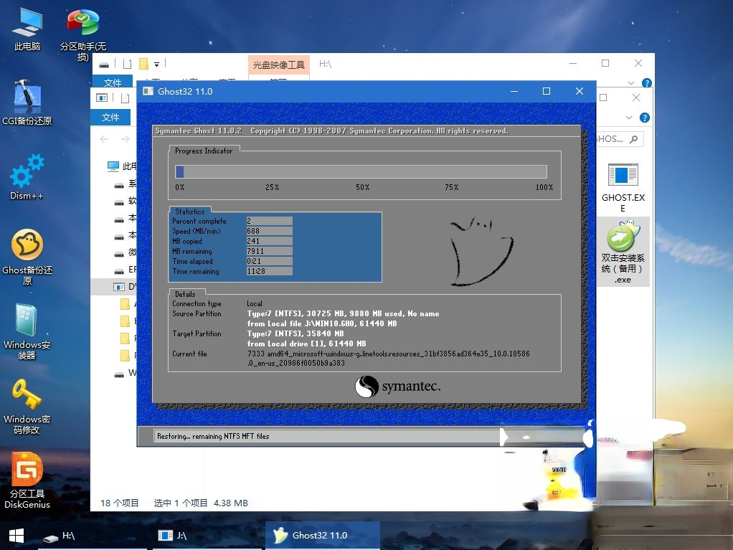
Task: Click the 4.38 MB status text
Action: coord(230,503)
